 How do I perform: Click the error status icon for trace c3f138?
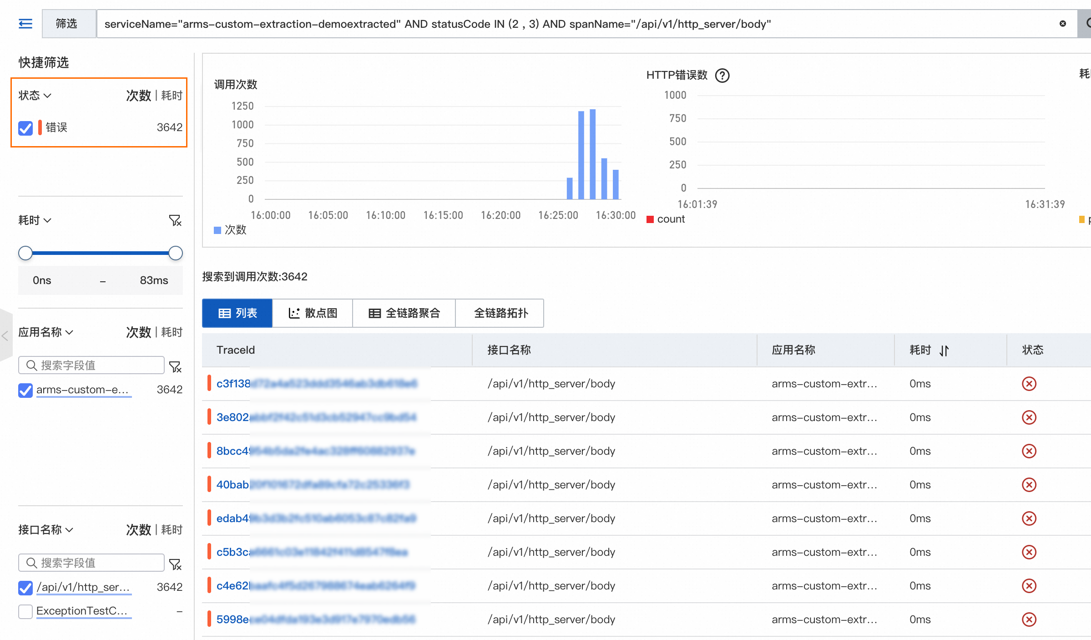click(1029, 384)
